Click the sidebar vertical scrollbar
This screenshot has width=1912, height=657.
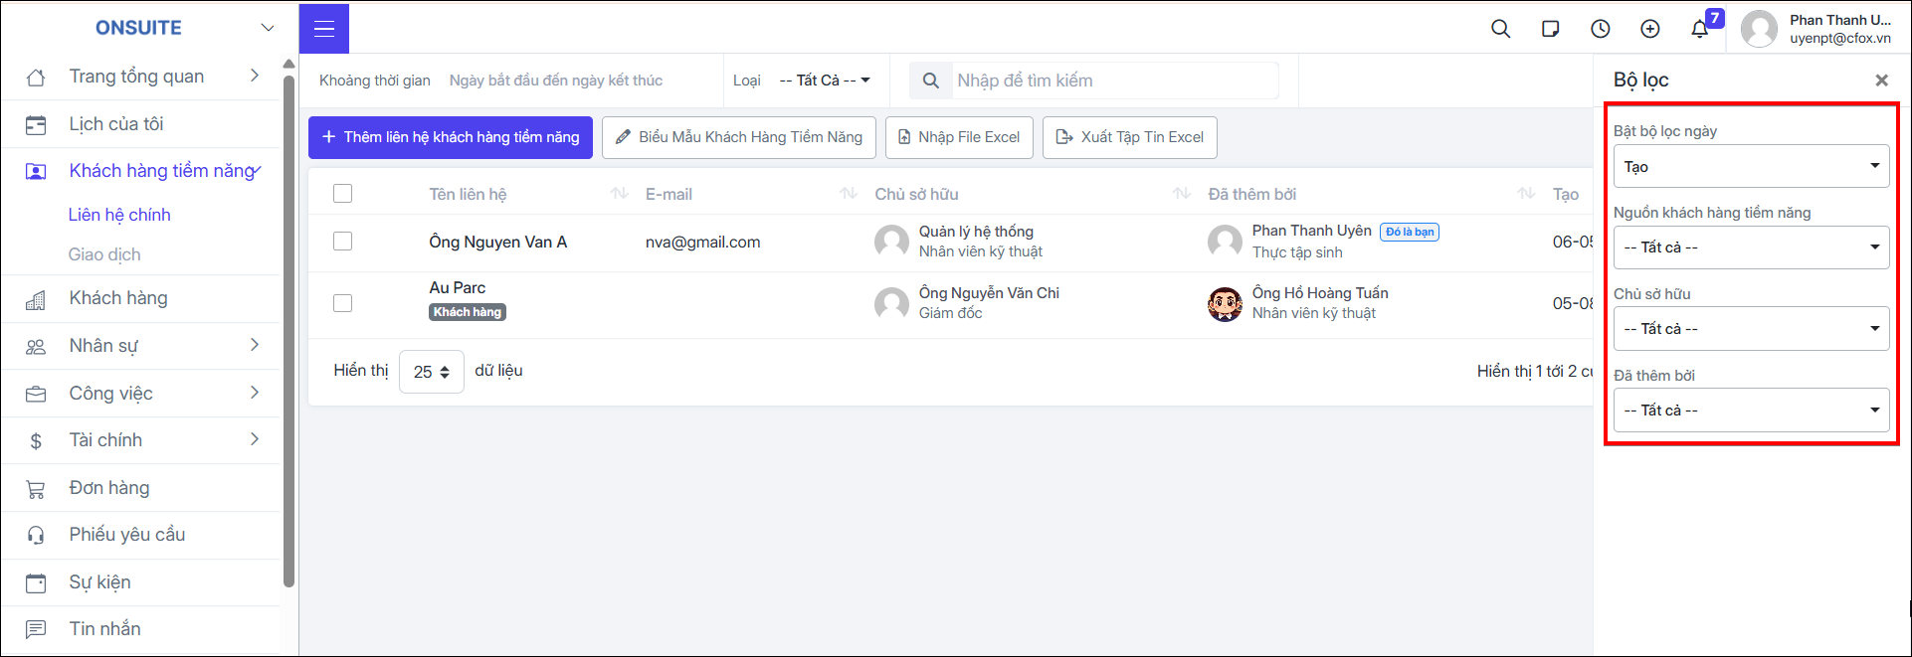coord(288,328)
